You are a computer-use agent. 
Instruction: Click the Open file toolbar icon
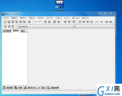[9, 22]
